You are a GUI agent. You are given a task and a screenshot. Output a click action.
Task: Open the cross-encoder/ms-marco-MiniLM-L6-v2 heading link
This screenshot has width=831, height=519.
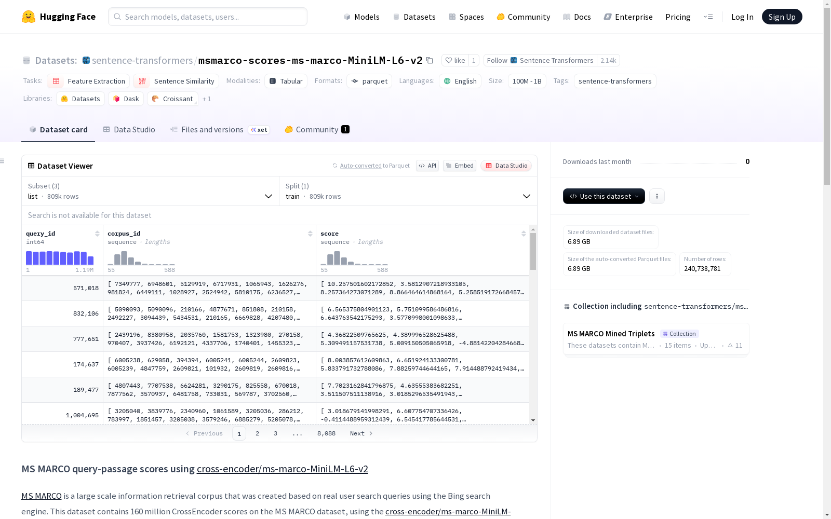(282, 469)
